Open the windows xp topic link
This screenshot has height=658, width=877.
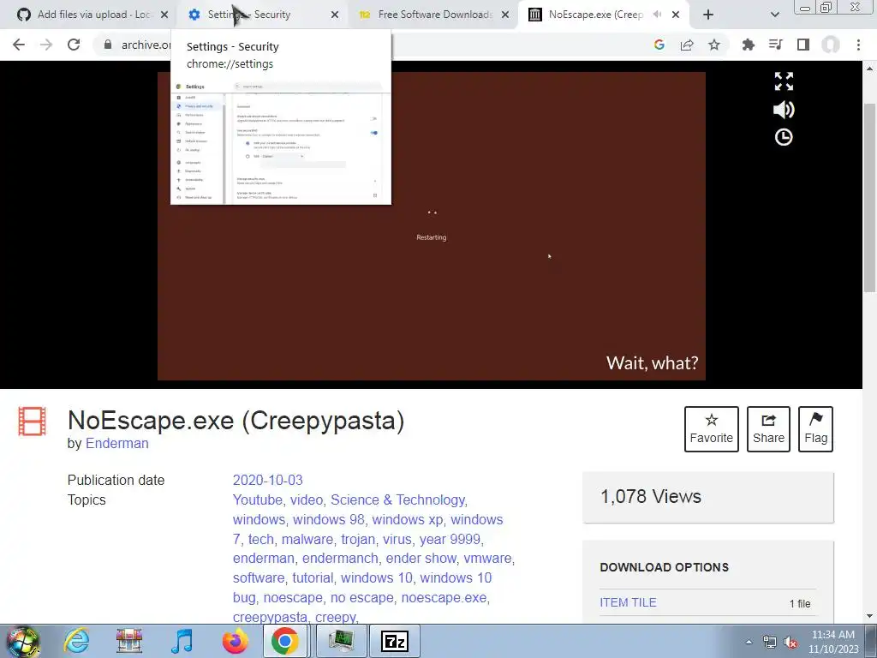pyautogui.click(x=408, y=519)
